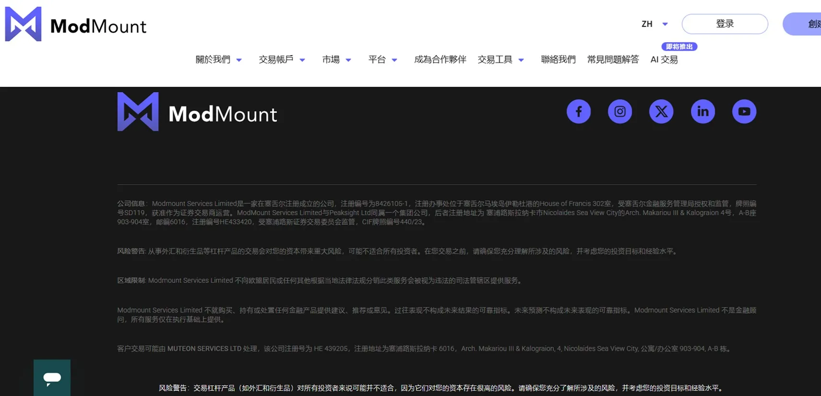Open the 關於我們 menu item
The height and width of the screenshot is (396, 821).
pyautogui.click(x=213, y=60)
